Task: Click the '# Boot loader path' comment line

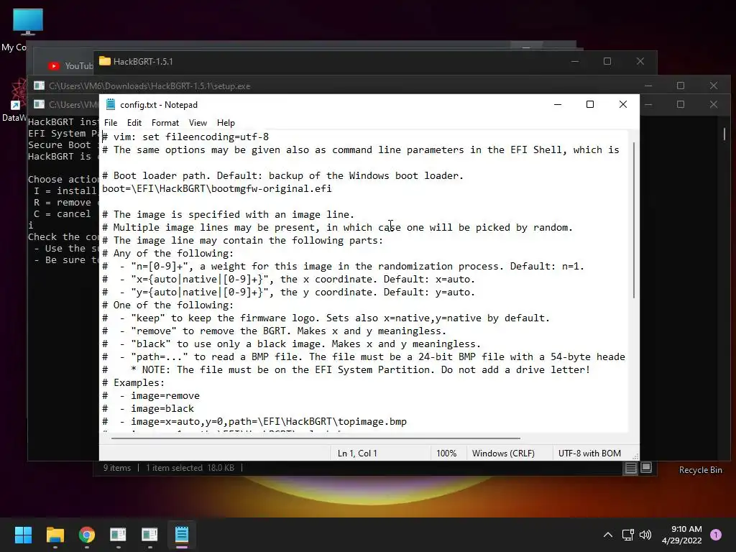Action: click(x=282, y=176)
